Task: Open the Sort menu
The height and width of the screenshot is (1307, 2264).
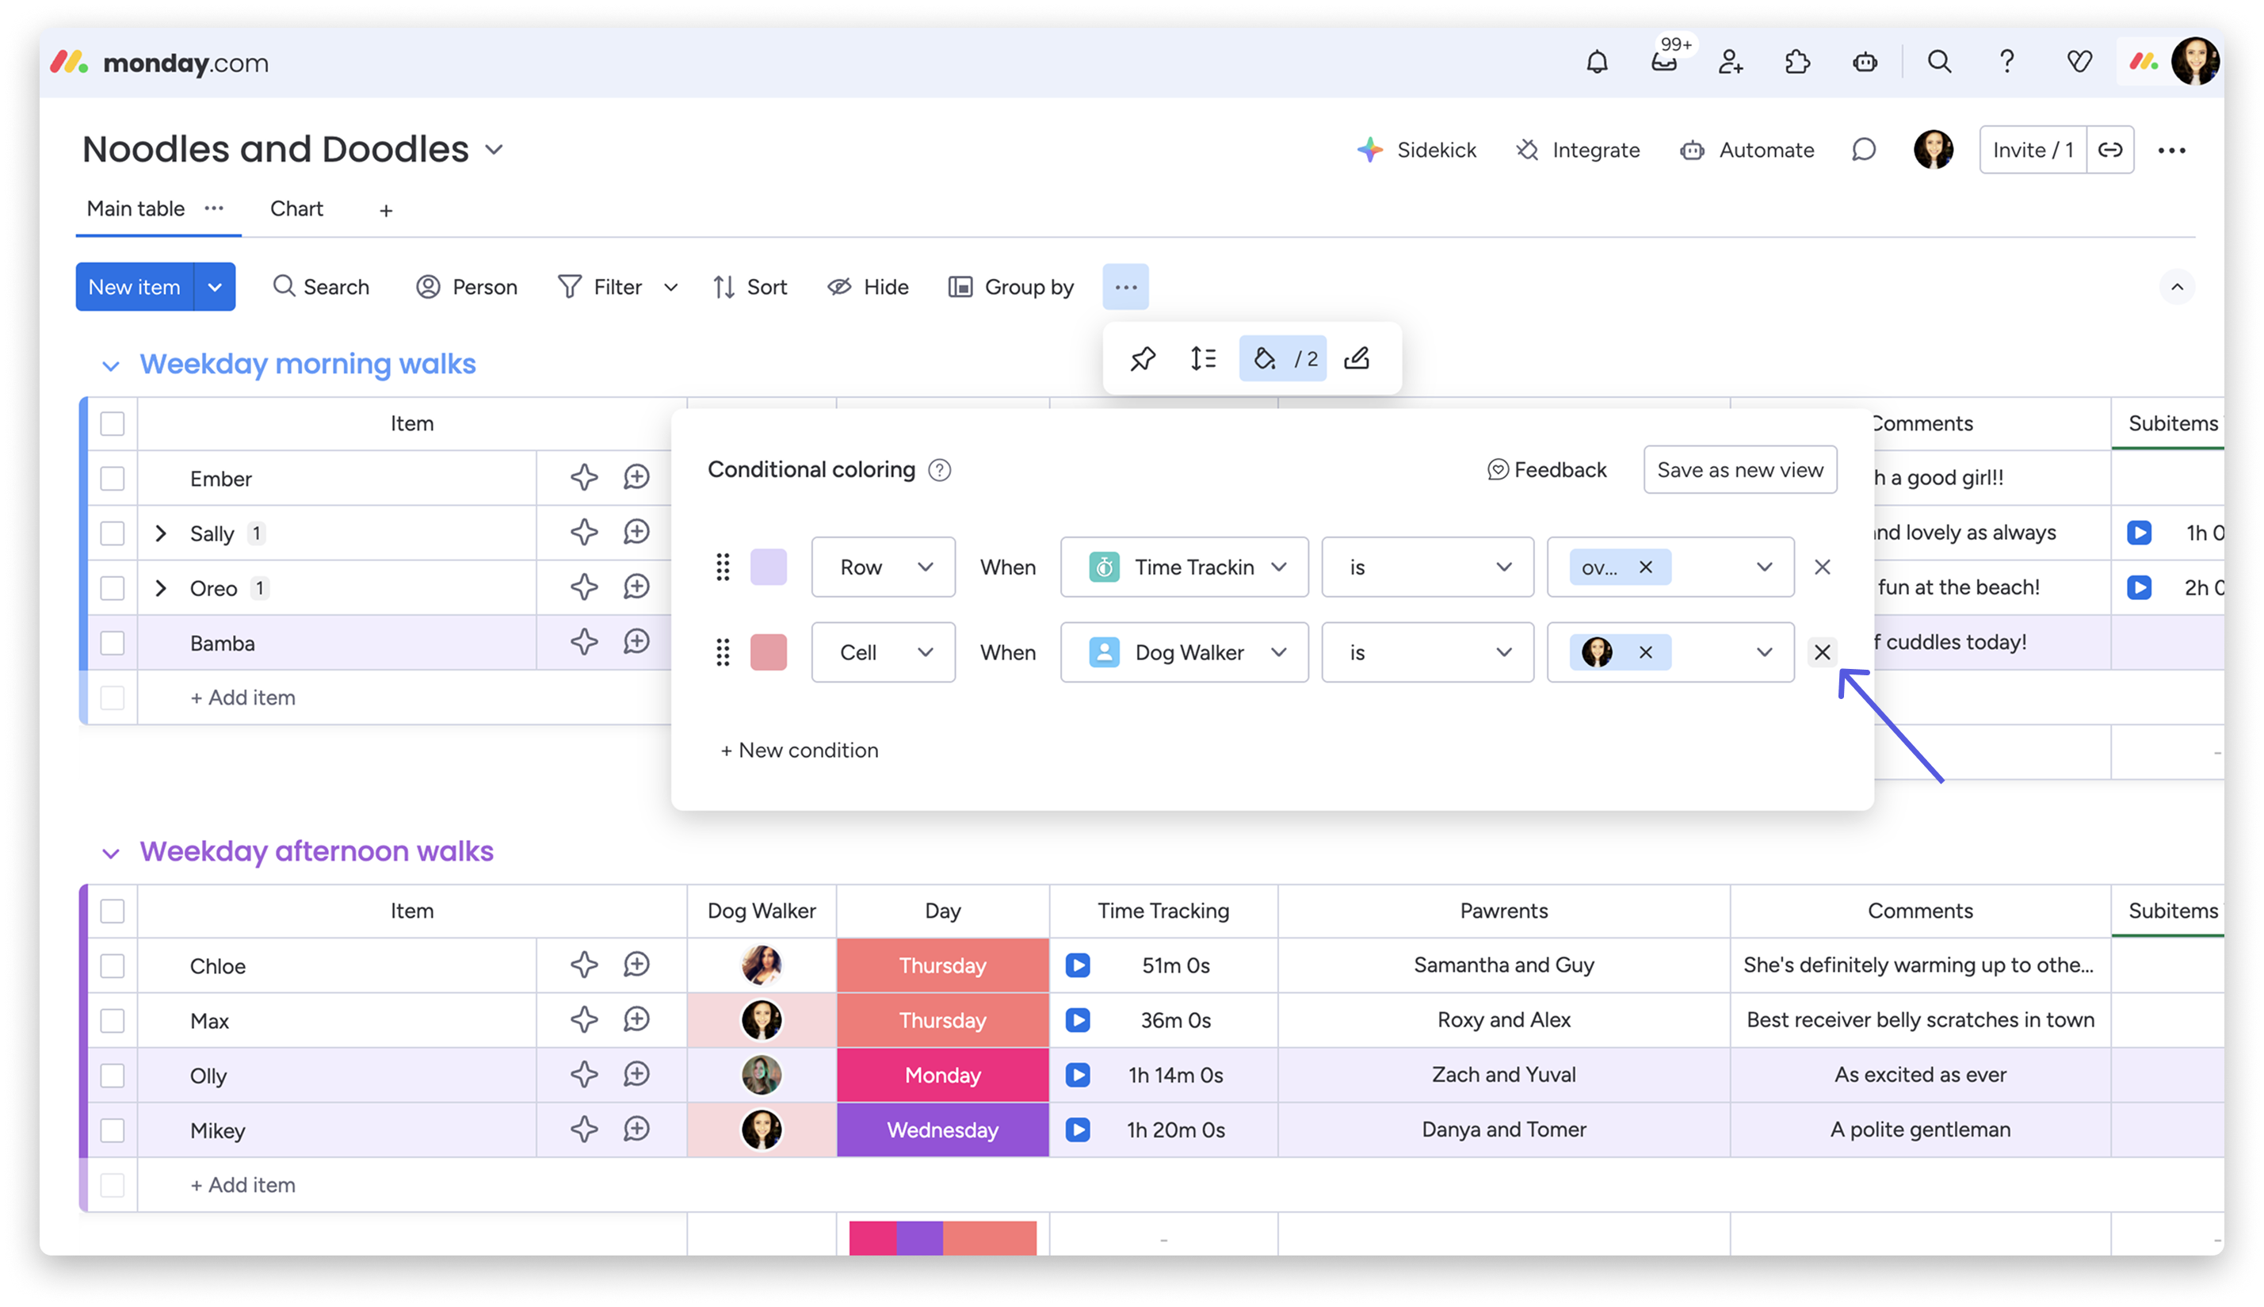Action: (750, 287)
